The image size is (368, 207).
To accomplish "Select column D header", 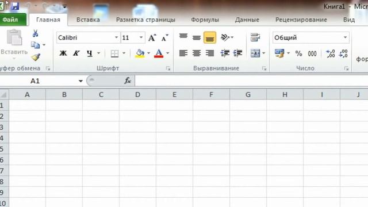I will pos(137,94).
